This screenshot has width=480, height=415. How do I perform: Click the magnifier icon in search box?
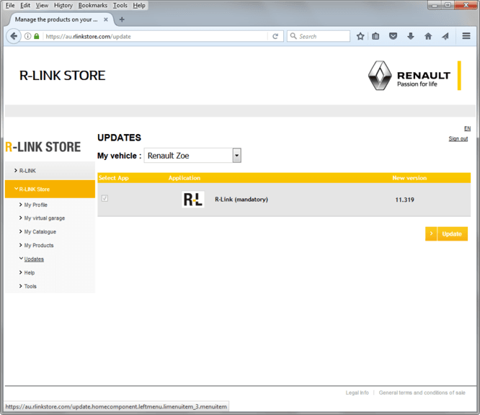293,36
